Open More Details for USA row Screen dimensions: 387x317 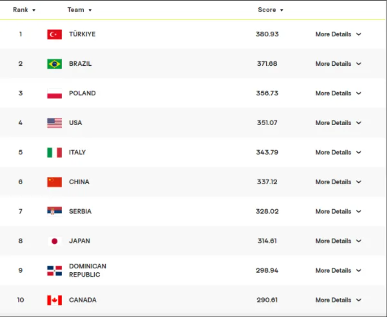click(338, 123)
